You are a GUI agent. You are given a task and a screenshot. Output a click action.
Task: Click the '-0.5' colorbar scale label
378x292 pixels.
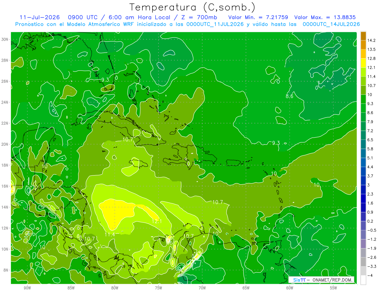371,230
